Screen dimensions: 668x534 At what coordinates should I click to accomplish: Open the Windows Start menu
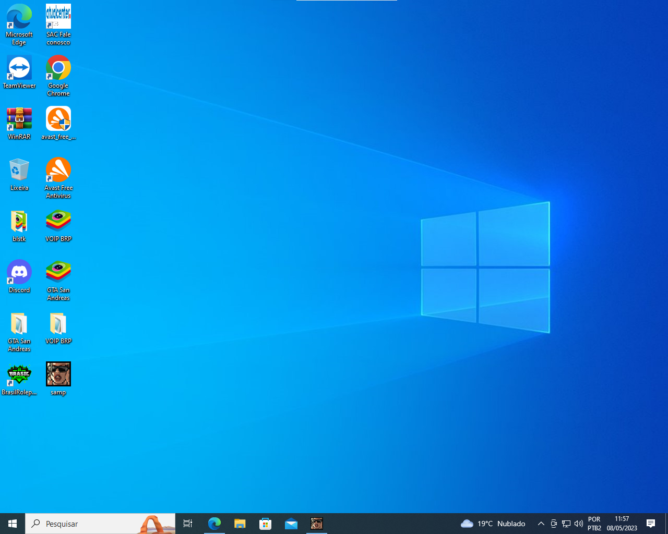[x=13, y=524]
